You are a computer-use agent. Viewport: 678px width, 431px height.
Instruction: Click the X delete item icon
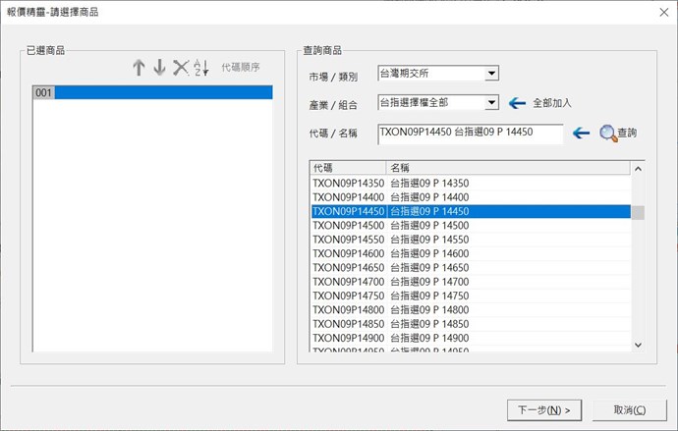point(180,68)
